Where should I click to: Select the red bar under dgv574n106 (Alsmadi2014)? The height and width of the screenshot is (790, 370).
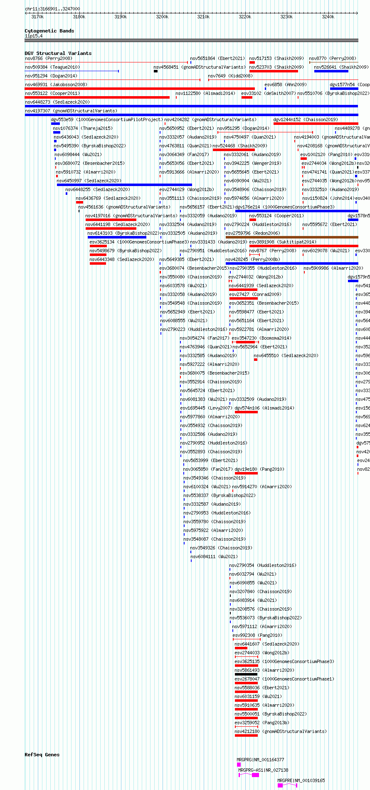point(247,412)
